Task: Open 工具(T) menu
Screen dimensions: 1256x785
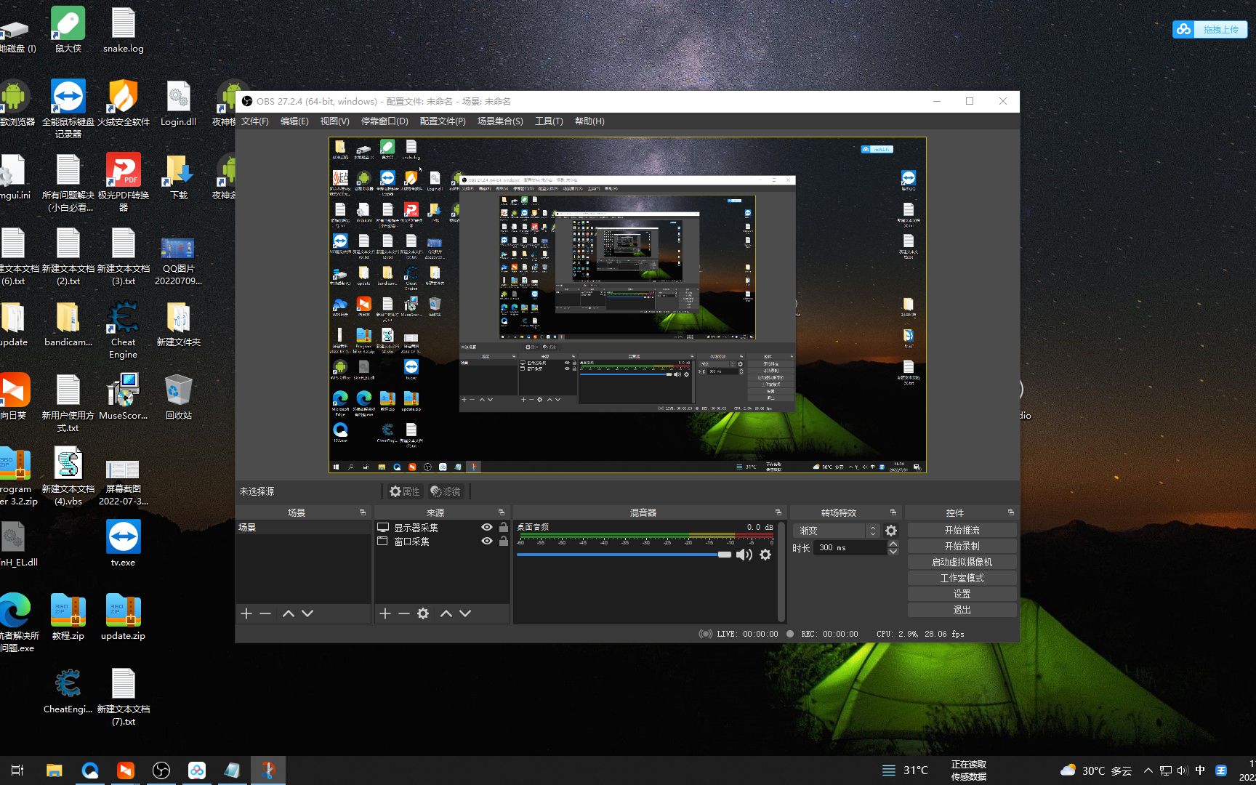Action: pyautogui.click(x=549, y=121)
